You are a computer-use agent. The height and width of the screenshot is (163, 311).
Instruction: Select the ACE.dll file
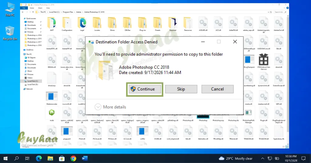tap(218, 24)
